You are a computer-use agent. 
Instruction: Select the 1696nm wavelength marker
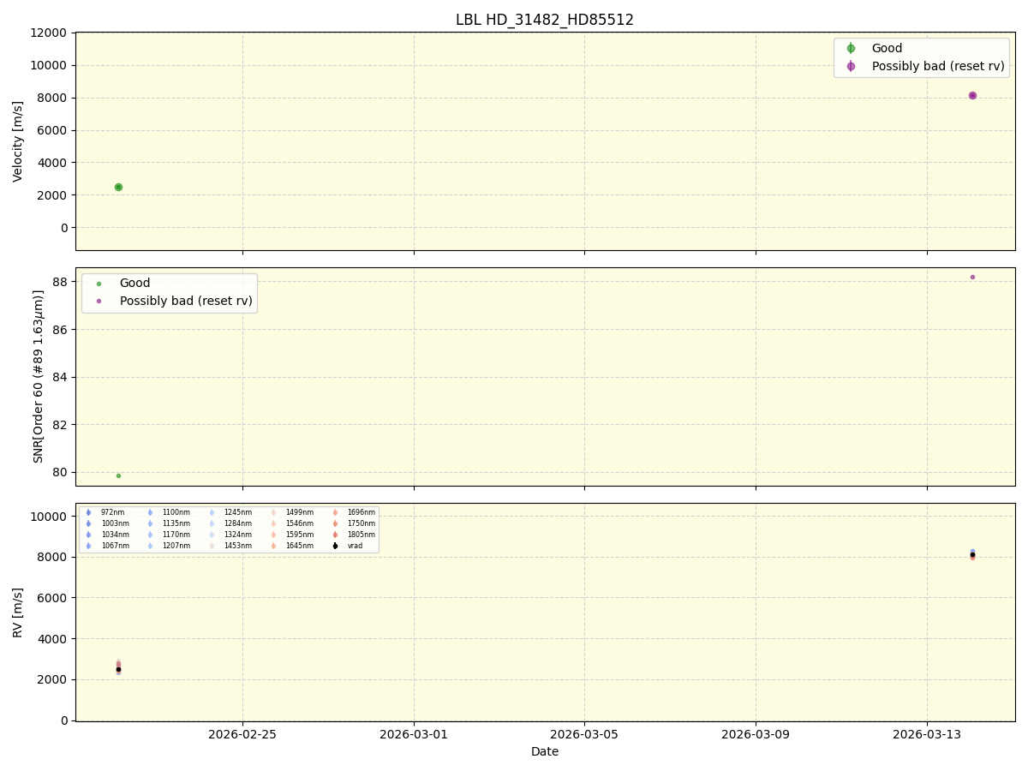click(335, 511)
